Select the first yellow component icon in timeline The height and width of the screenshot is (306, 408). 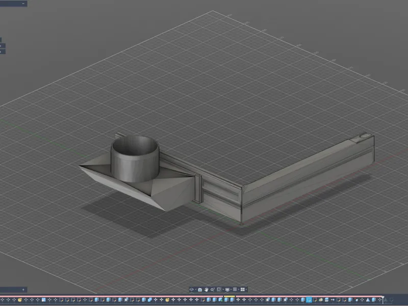[20, 300]
